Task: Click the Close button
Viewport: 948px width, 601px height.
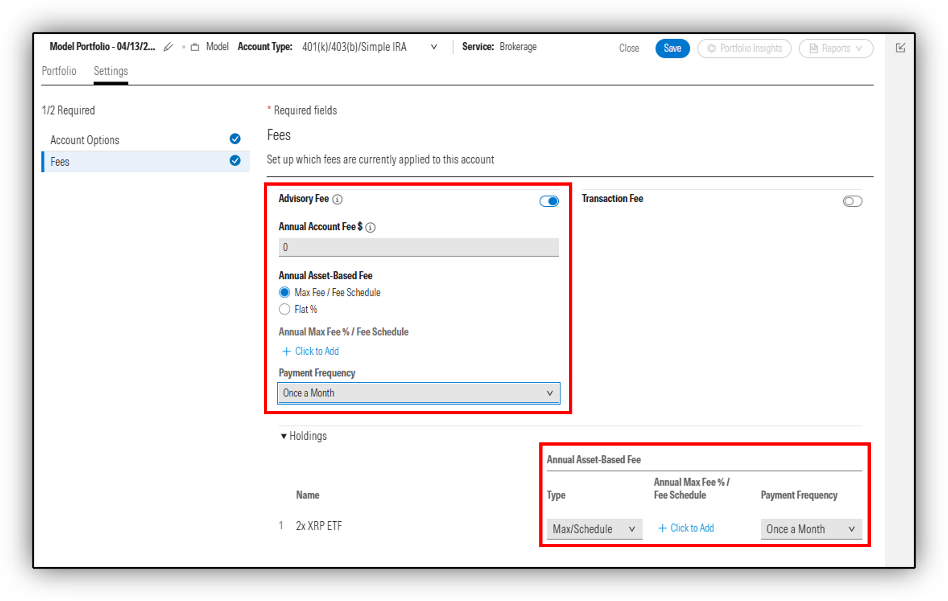Action: (629, 48)
